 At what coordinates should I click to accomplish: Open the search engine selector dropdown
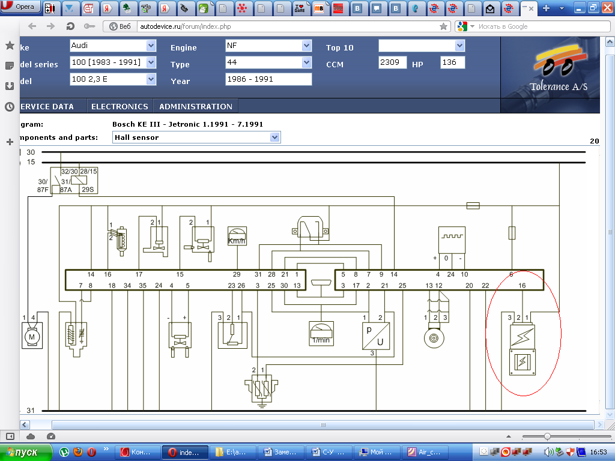pos(465,26)
